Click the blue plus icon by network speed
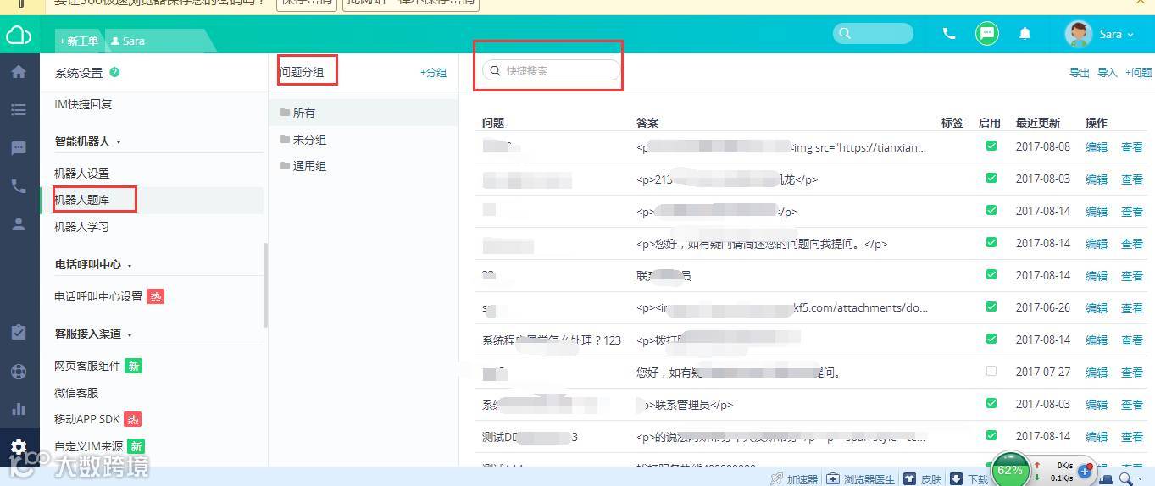Screen dimensions: 1155x486 click(1084, 472)
